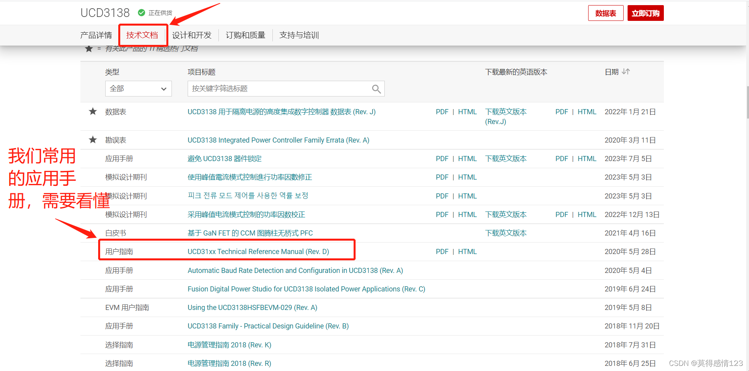Click English PDF link in 避免 UCD3138 器件锁定 row
The image size is (749, 371).
(562, 159)
